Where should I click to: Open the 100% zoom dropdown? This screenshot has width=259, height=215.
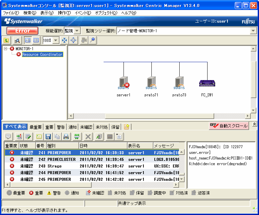coord(56,40)
